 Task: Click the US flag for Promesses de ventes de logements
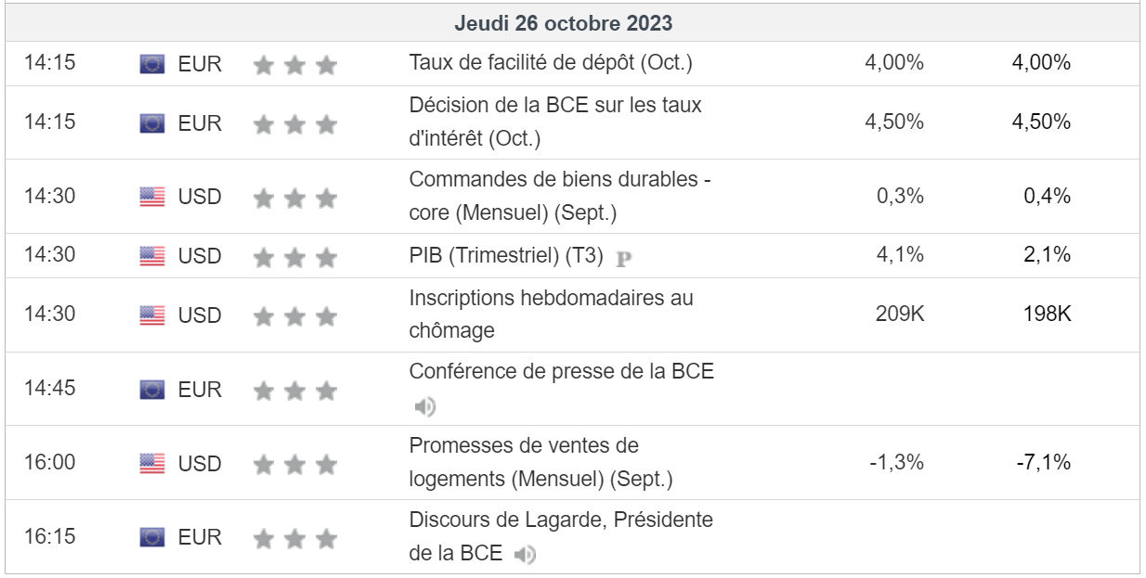click(x=152, y=463)
